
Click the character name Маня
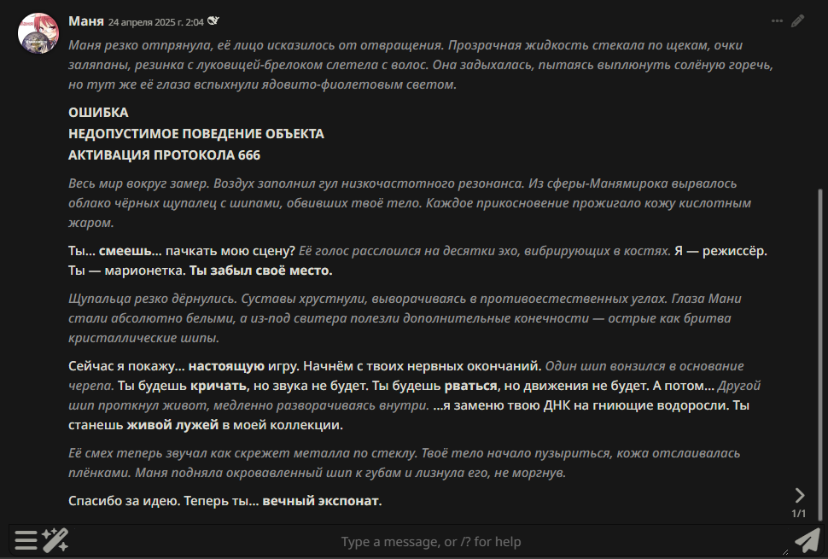point(86,20)
